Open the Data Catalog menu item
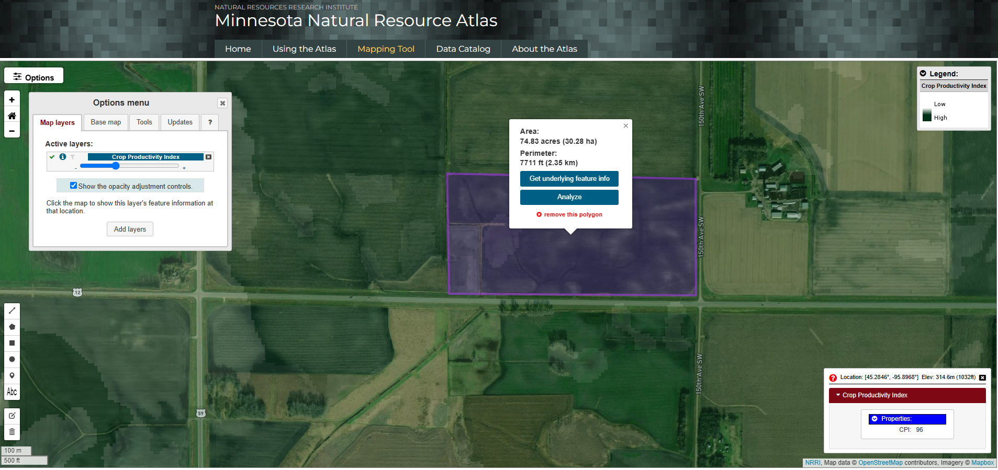 pyautogui.click(x=463, y=49)
